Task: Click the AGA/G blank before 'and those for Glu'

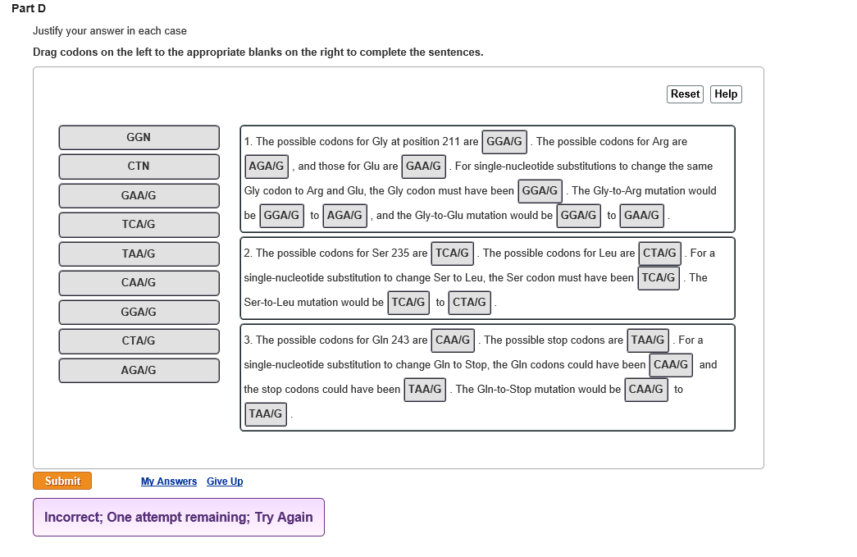Action: tap(267, 167)
